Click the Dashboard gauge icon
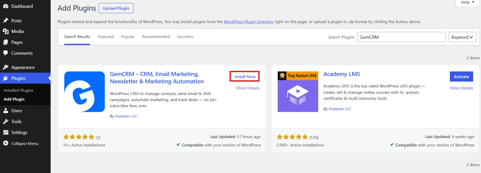 6,6
